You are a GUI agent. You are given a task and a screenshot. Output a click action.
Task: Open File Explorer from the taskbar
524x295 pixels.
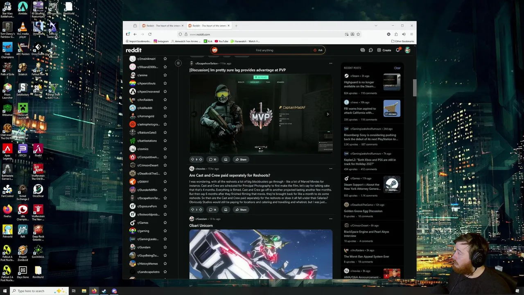click(x=84, y=291)
